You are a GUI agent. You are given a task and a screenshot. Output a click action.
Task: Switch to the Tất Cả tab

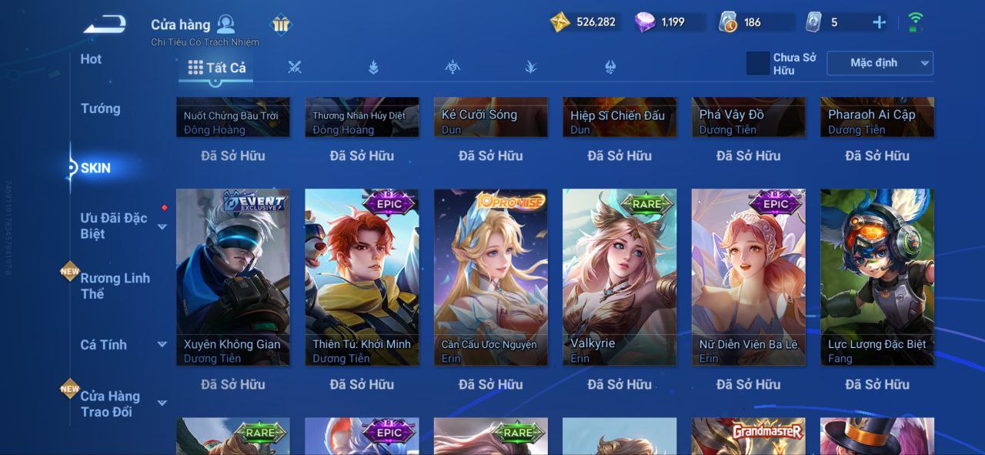click(216, 68)
